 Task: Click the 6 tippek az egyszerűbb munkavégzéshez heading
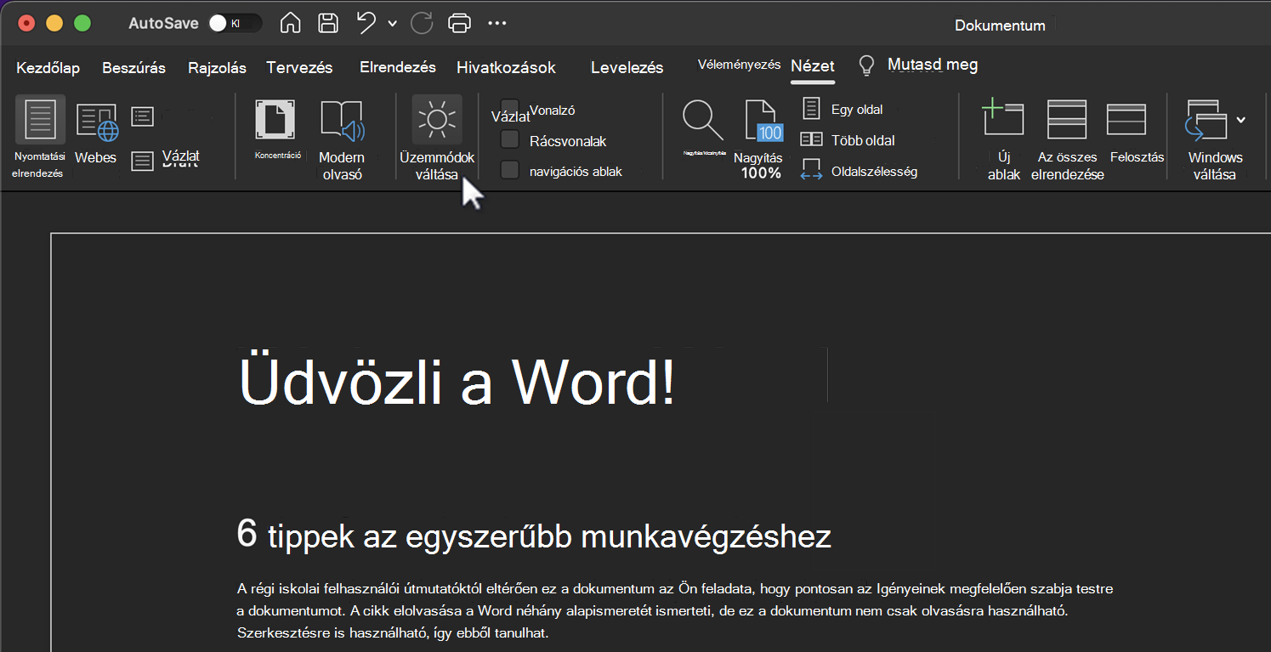point(534,536)
